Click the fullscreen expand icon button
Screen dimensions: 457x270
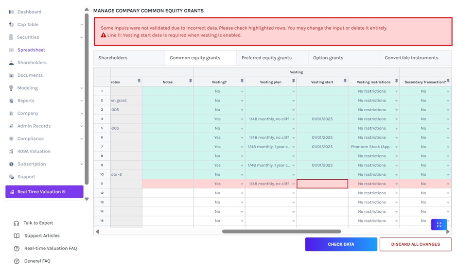[439, 224]
